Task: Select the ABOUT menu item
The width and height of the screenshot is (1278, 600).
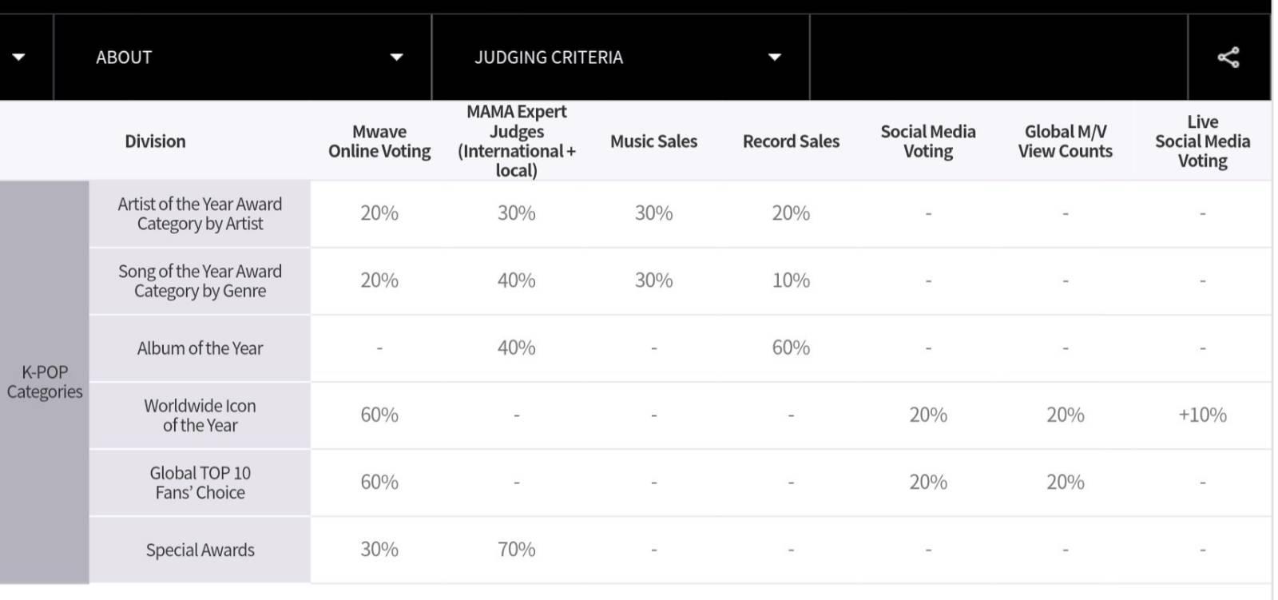Action: tap(124, 58)
